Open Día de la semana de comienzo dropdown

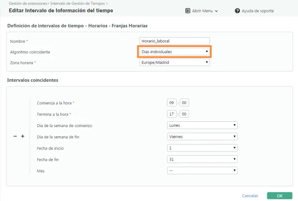[x=202, y=125]
